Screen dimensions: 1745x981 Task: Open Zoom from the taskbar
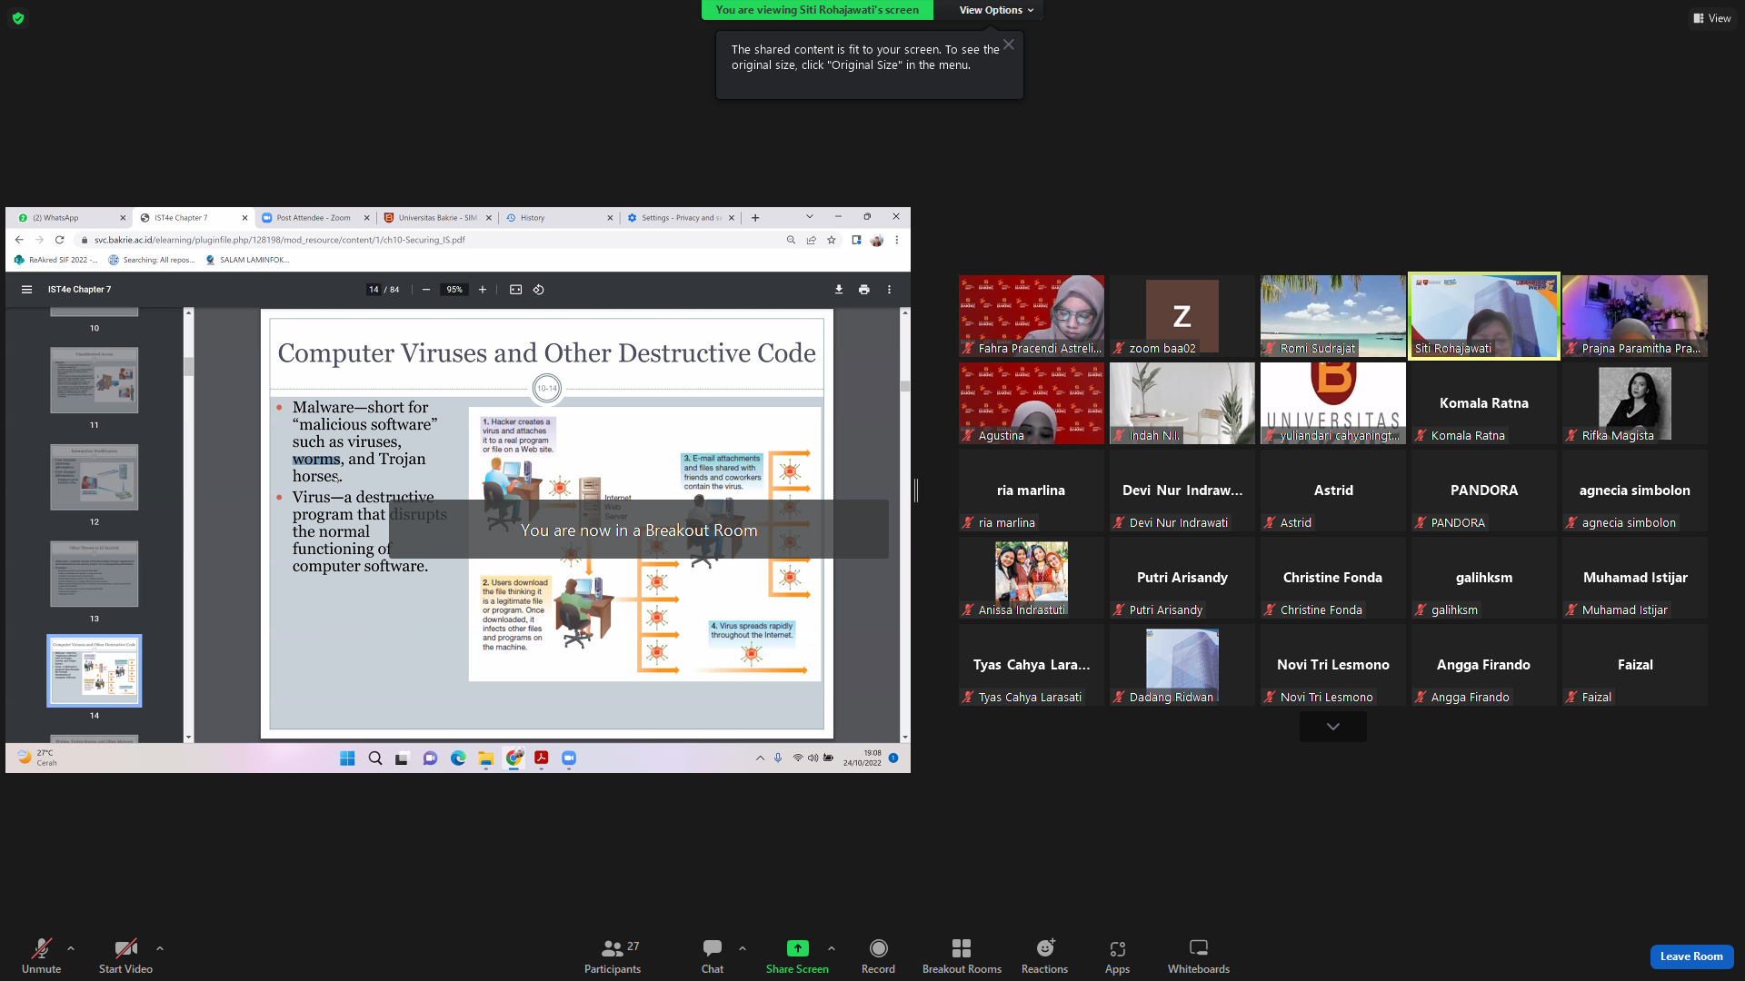(x=569, y=758)
